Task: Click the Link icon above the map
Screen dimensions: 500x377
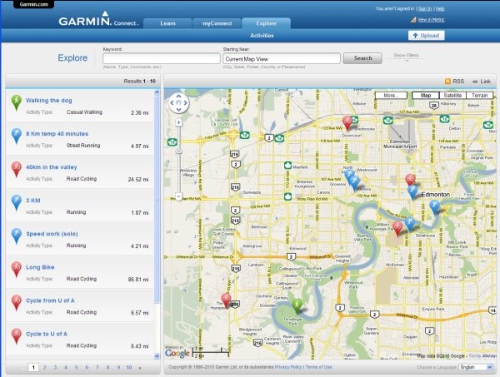Action: 475,82
